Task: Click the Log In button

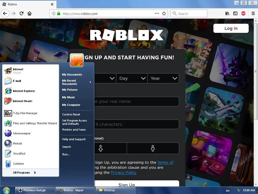Action: tap(231, 28)
